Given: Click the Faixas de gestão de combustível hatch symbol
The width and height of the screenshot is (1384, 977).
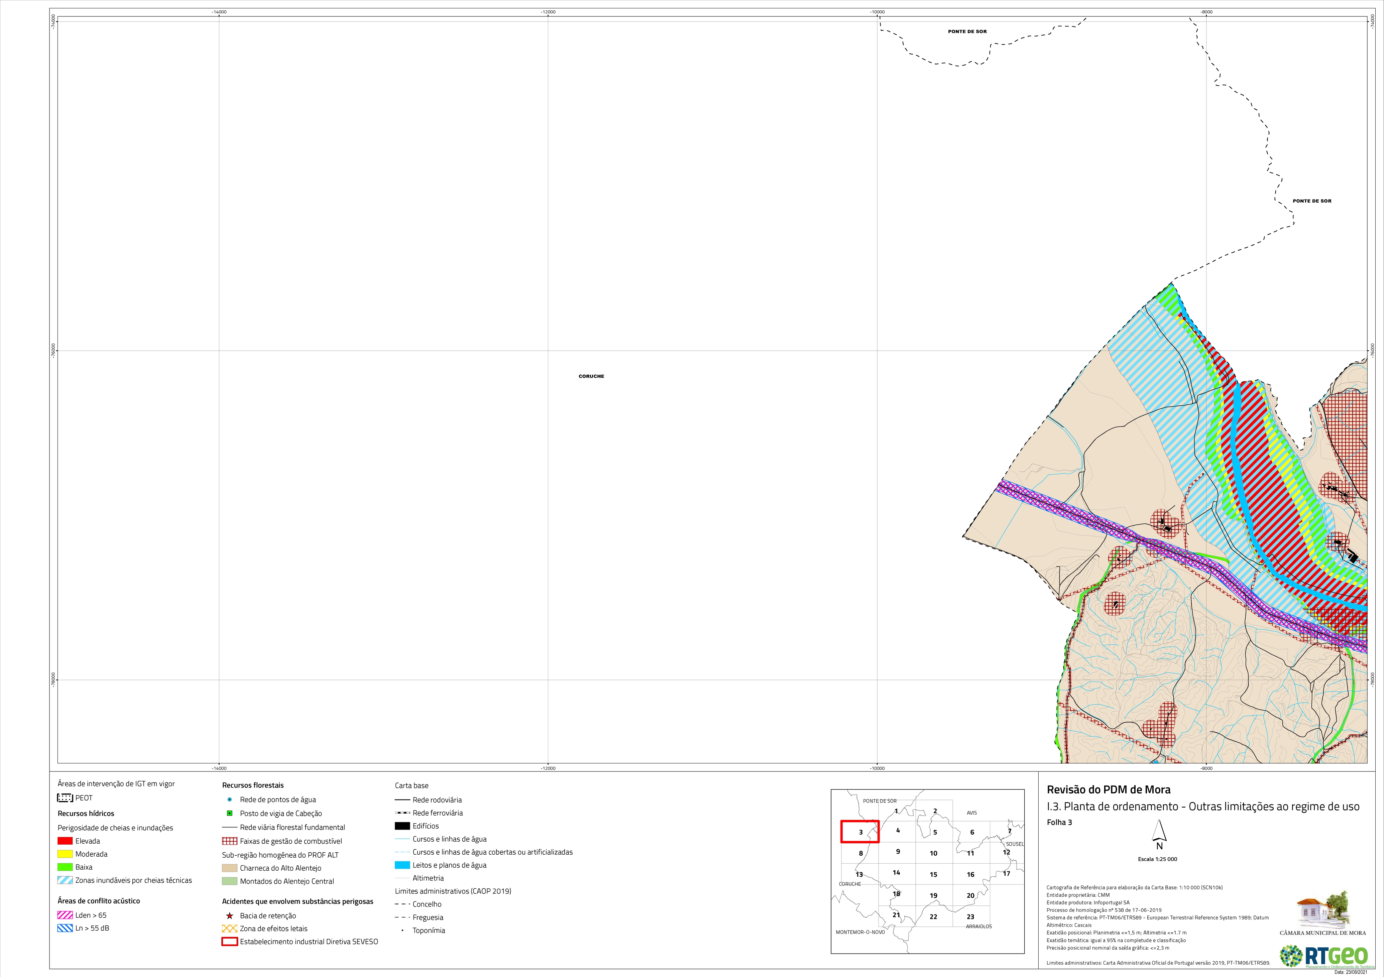Looking at the screenshot, I should tap(230, 841).
